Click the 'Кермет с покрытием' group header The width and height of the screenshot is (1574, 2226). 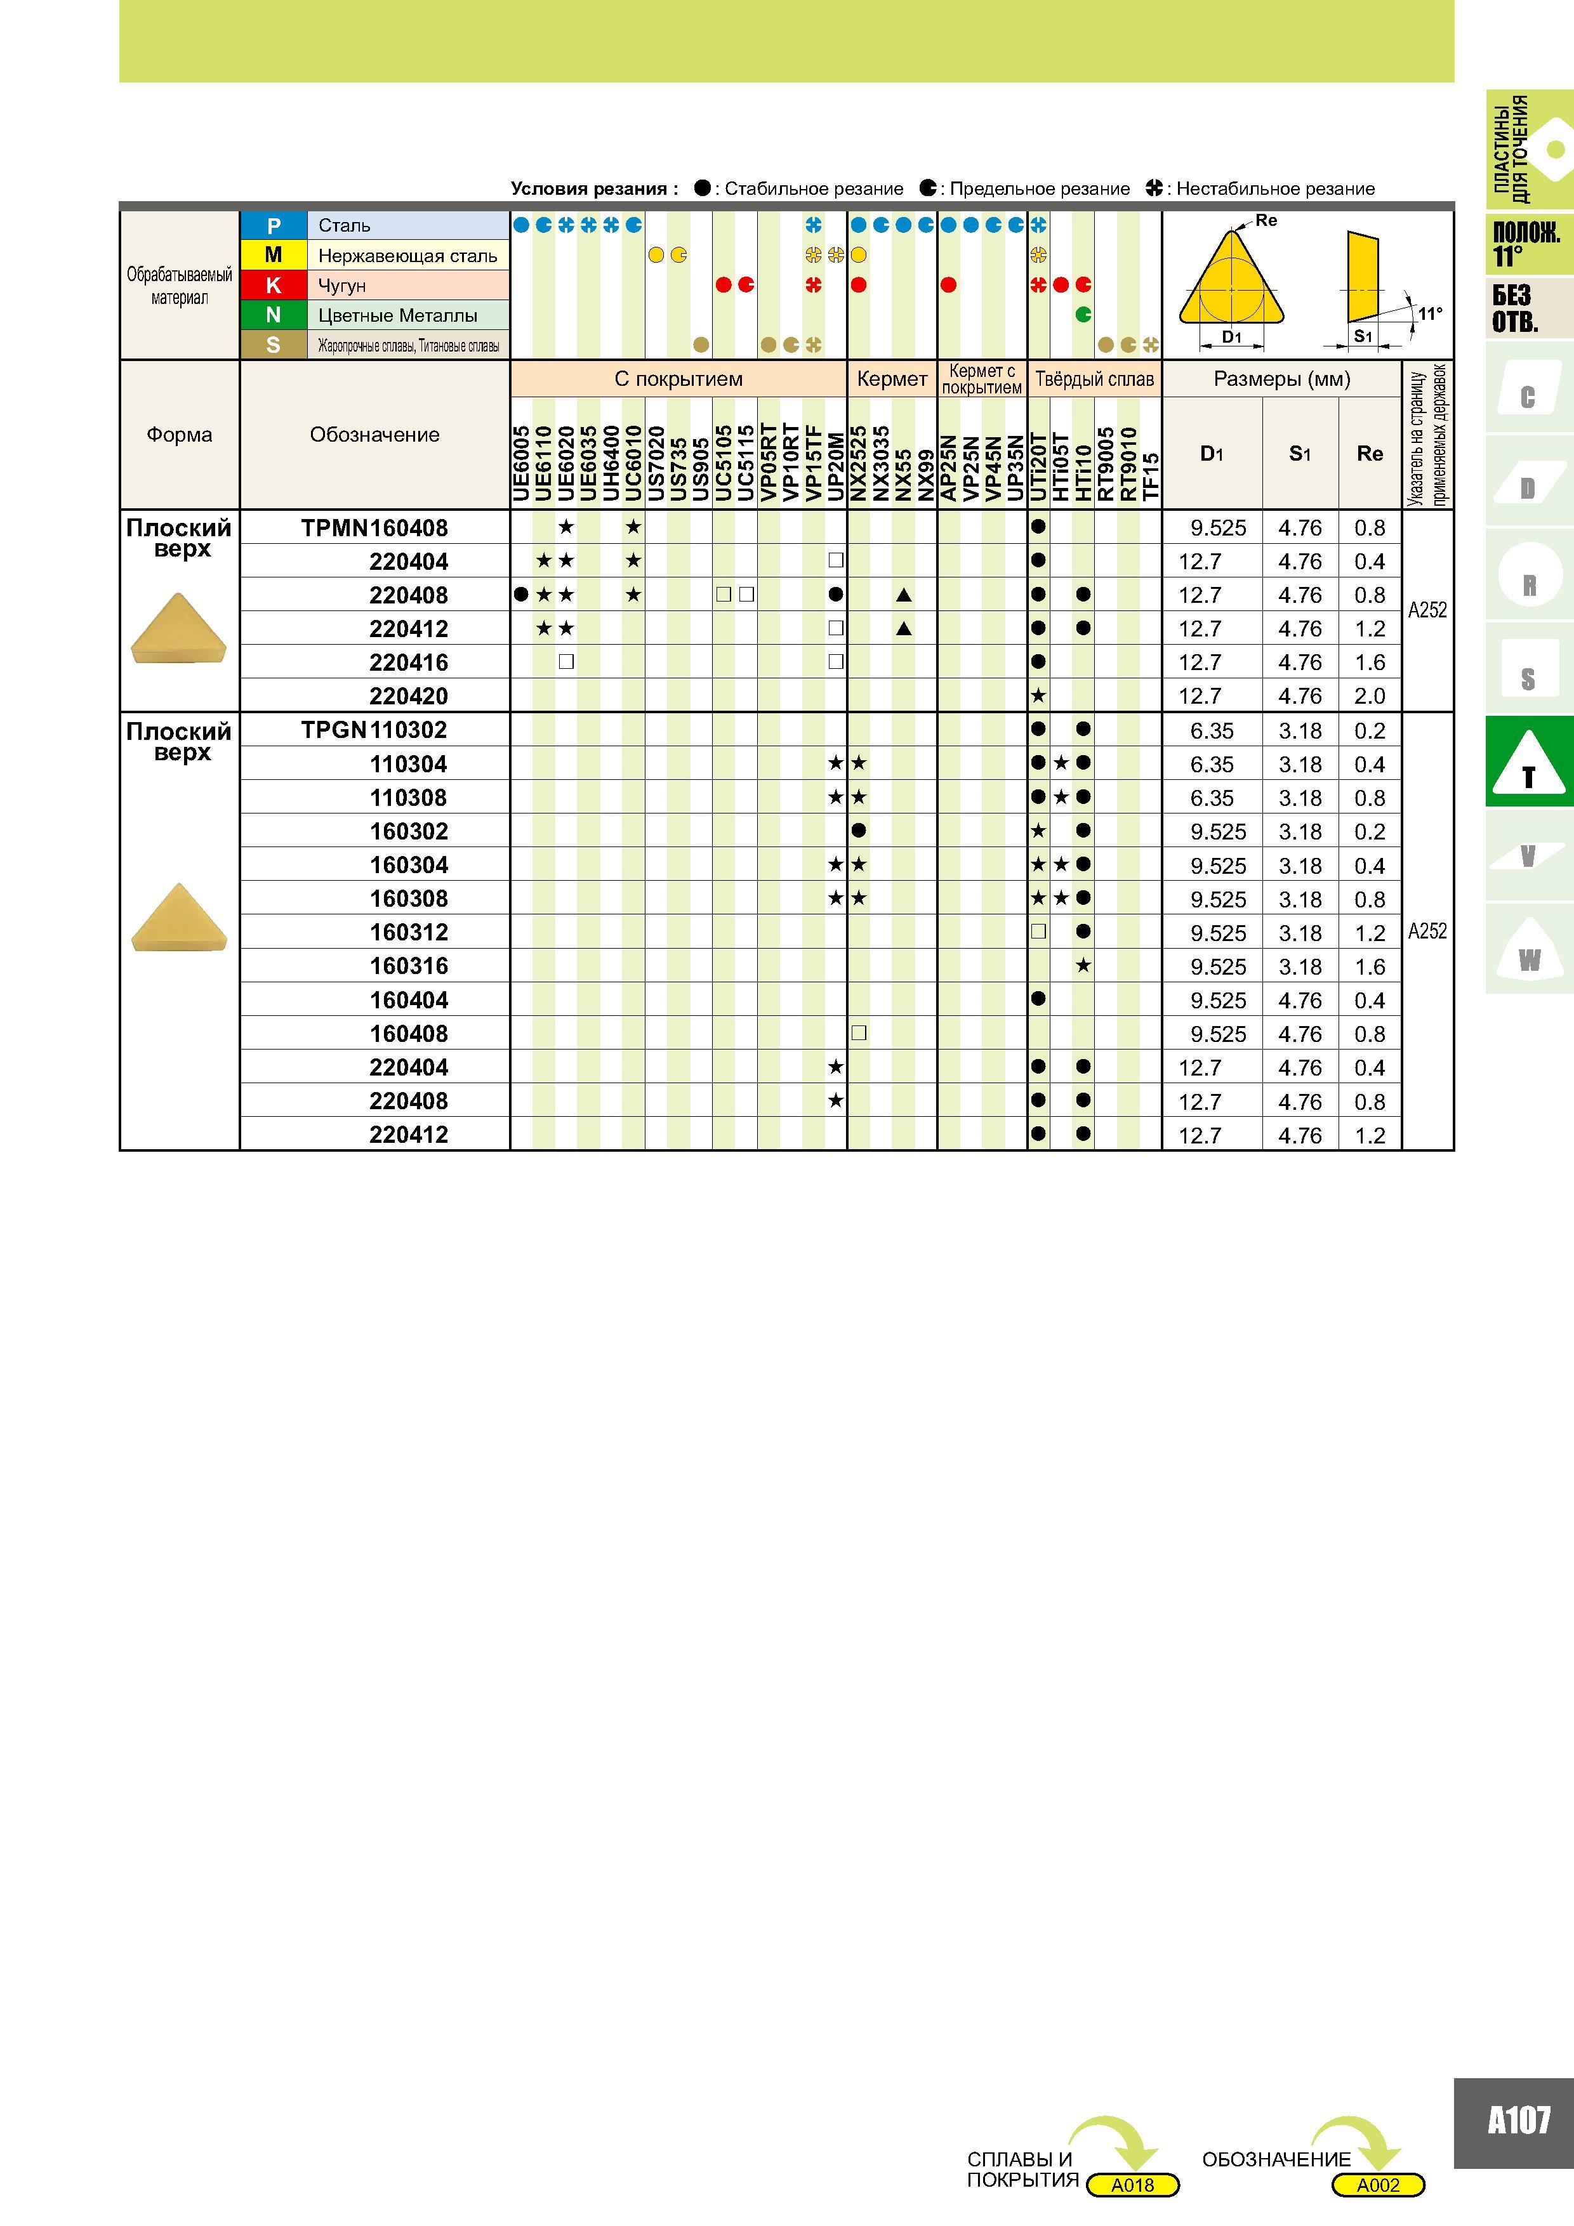click(x=982, y=378)
